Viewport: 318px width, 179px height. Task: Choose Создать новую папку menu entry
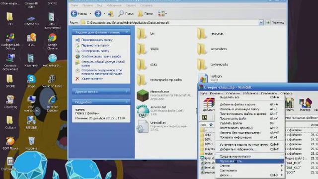tap(249, 157)
